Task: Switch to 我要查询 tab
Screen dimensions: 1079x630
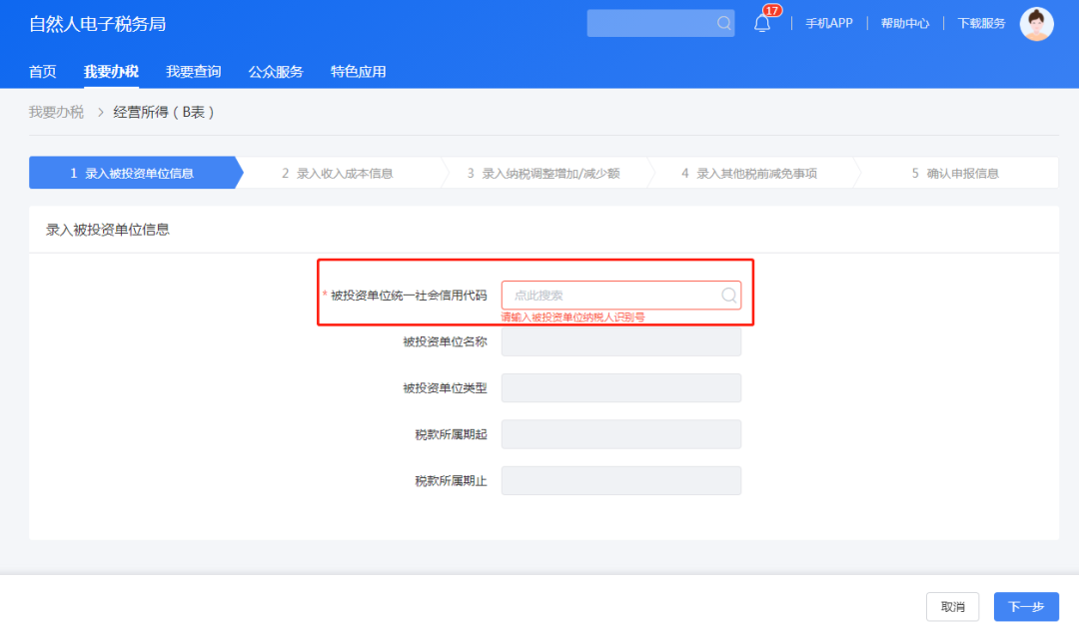Action: (x=193, y=72)
